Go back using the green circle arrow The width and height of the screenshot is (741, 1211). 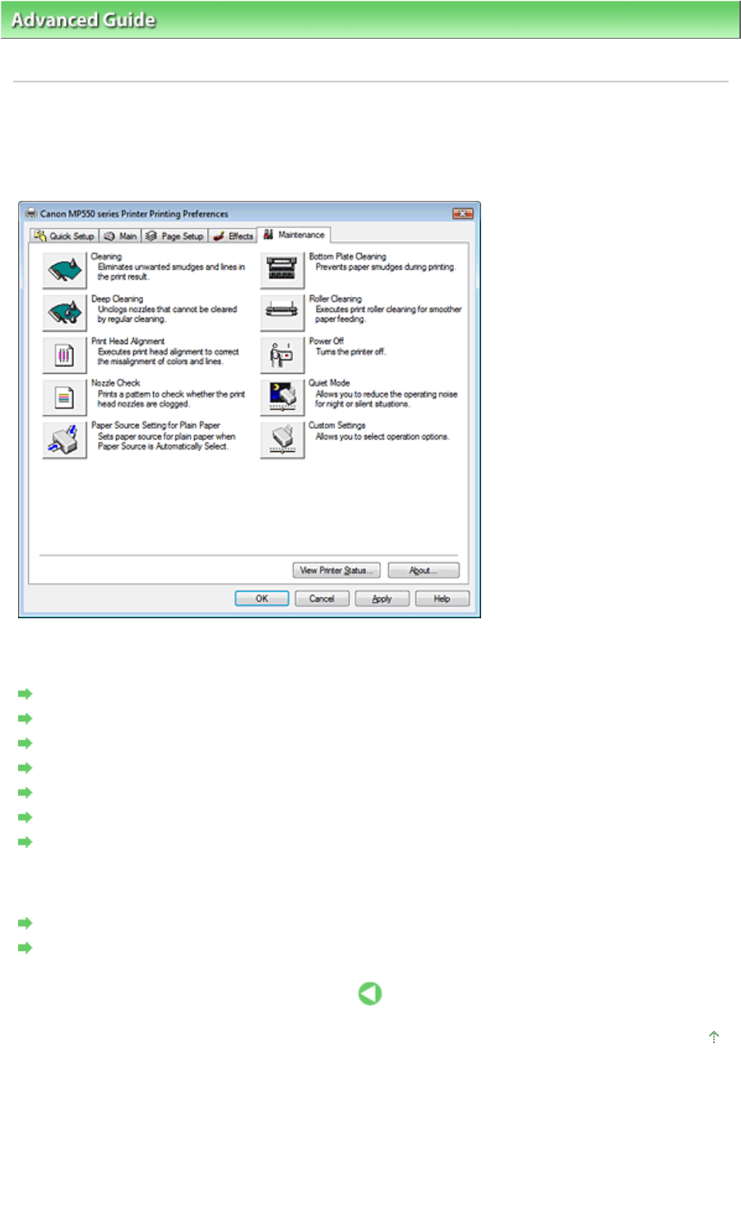point(370,994)
